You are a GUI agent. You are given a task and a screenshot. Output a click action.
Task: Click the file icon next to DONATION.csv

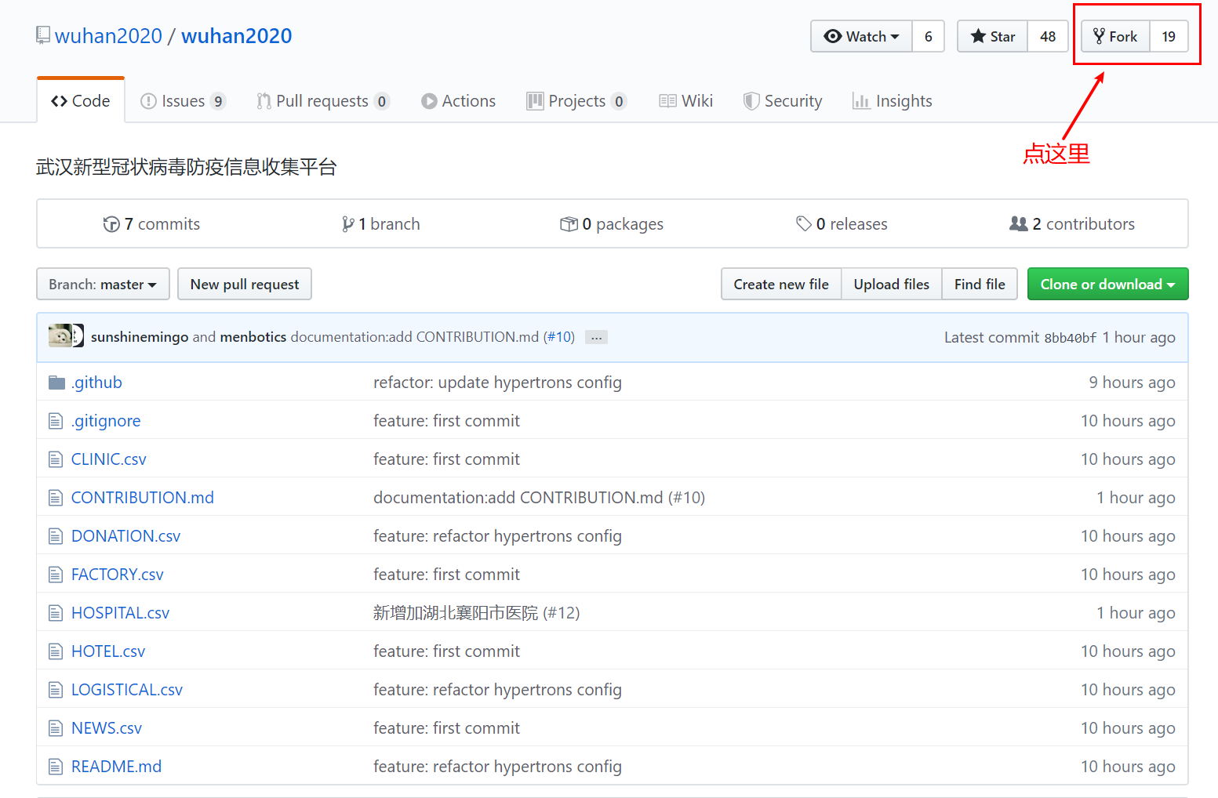click(x=56, y=536)
